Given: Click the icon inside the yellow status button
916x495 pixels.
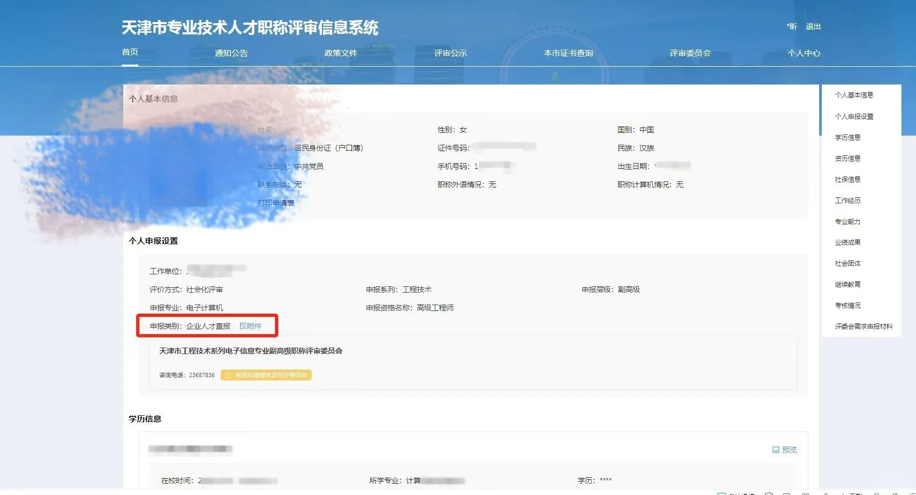Looking at the screenshot, I should tap(228, 375).
